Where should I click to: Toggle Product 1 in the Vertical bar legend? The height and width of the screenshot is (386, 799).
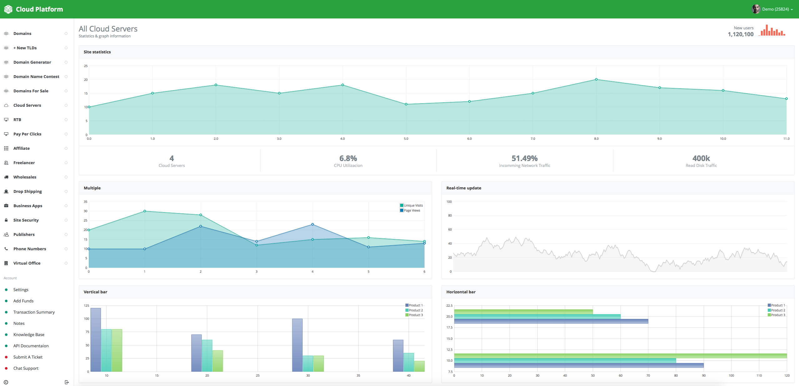coord(407,305)
